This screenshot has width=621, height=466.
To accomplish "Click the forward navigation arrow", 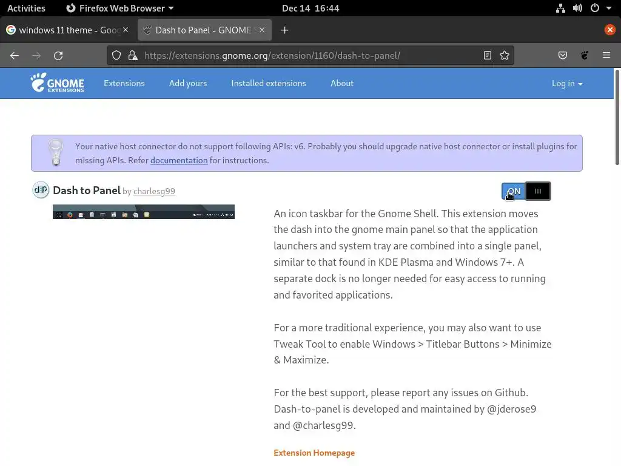I will (x=36, y=55).
